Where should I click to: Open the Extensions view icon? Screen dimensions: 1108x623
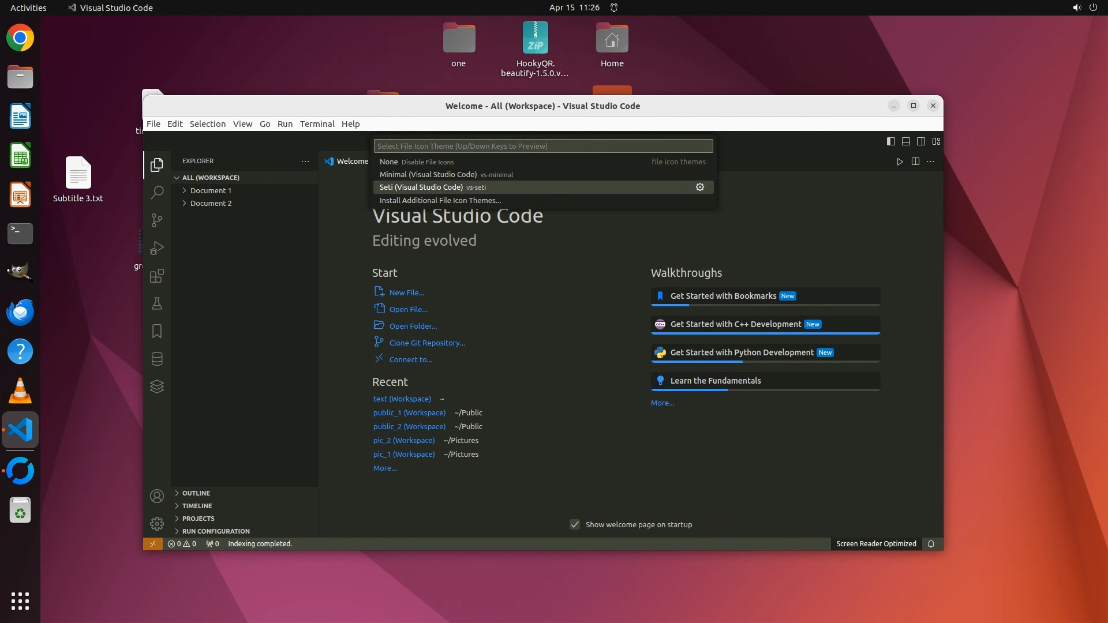click(157, 276)
